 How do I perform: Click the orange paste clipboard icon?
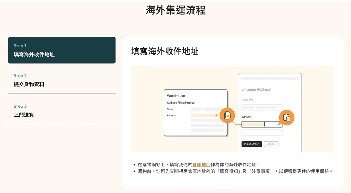287,118
